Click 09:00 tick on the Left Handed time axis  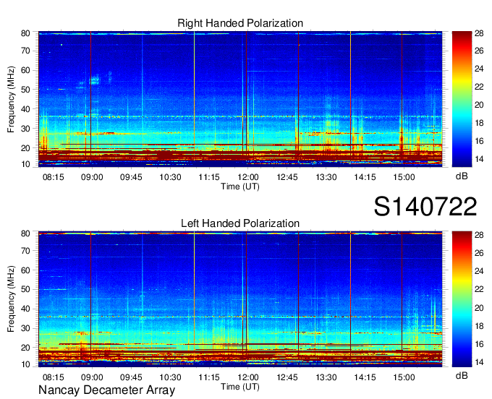(92, 377)
